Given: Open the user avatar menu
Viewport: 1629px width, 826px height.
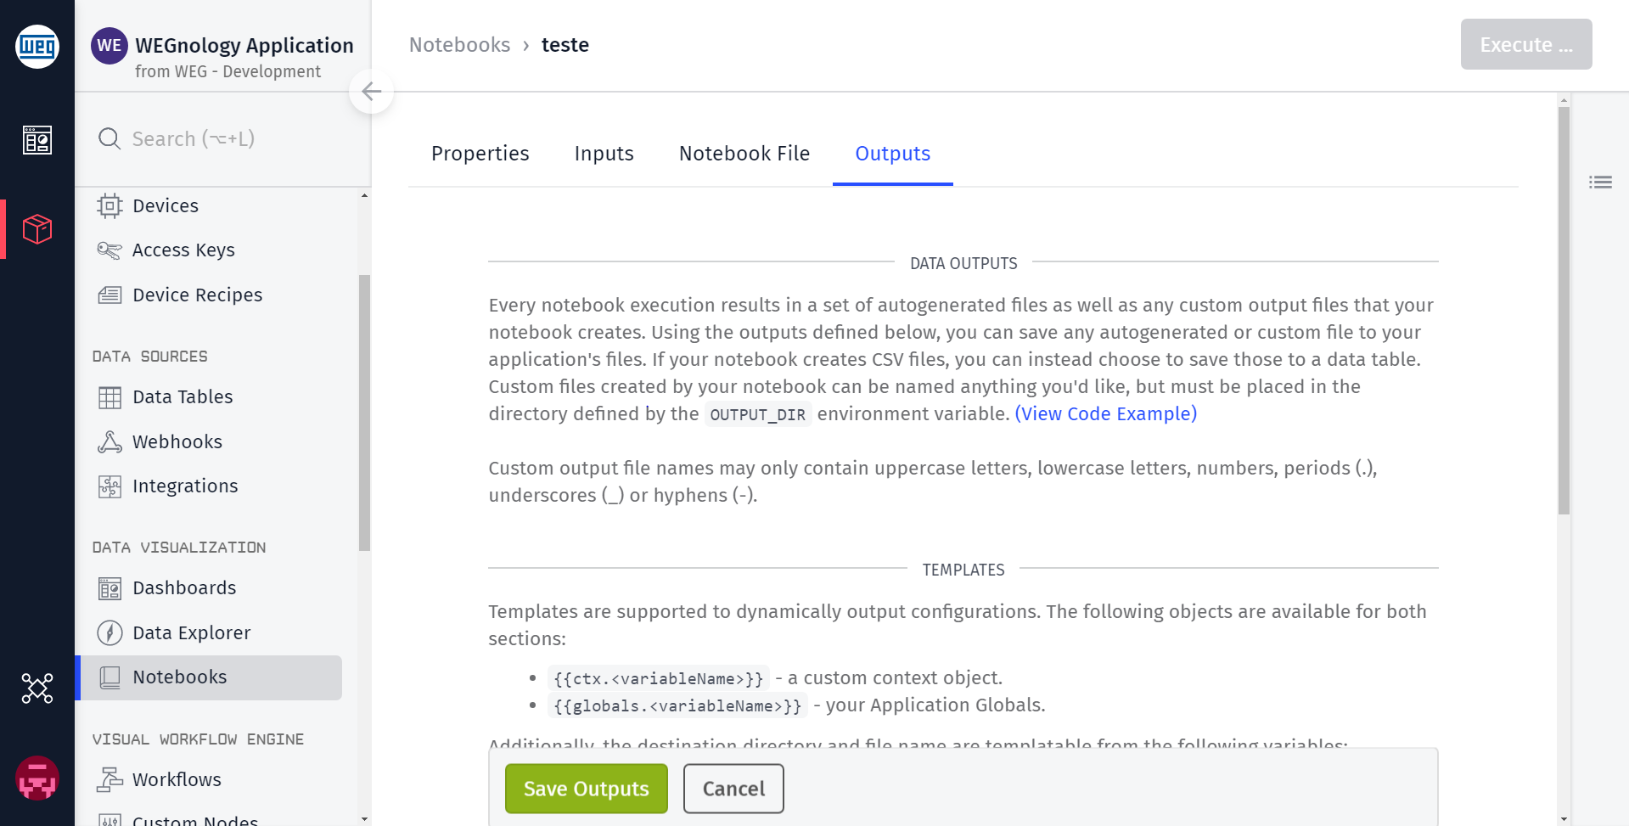Looking at the screenshot, I should pos(37,778).
